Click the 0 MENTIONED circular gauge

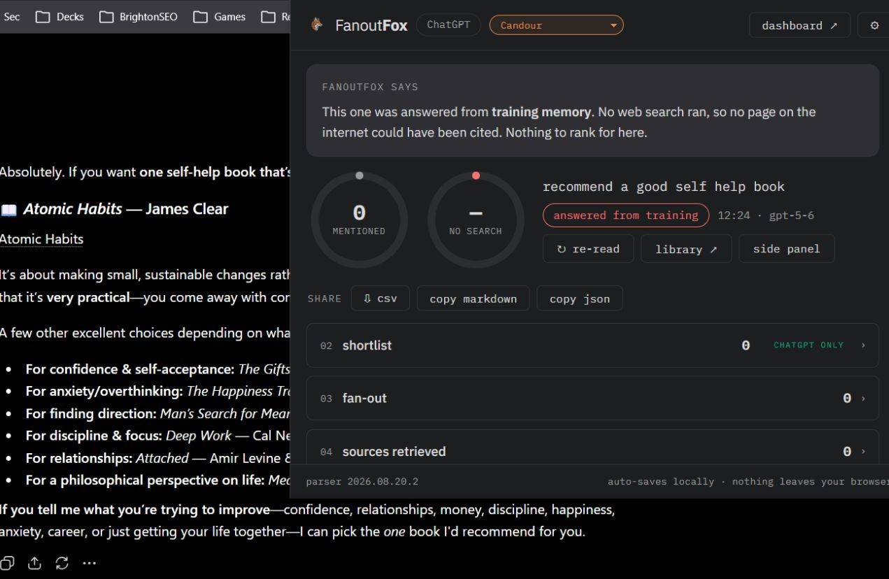pyautogui.click(x=359, y=220)
